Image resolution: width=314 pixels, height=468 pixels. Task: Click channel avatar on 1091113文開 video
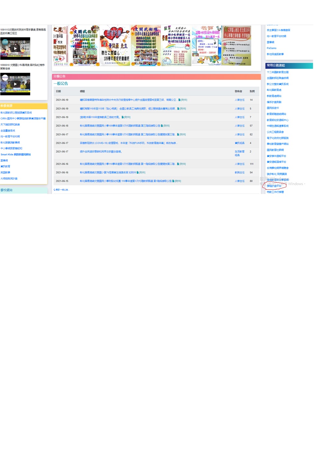5,42
